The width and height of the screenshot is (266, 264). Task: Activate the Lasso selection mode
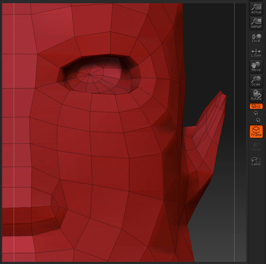coord(256,161)
